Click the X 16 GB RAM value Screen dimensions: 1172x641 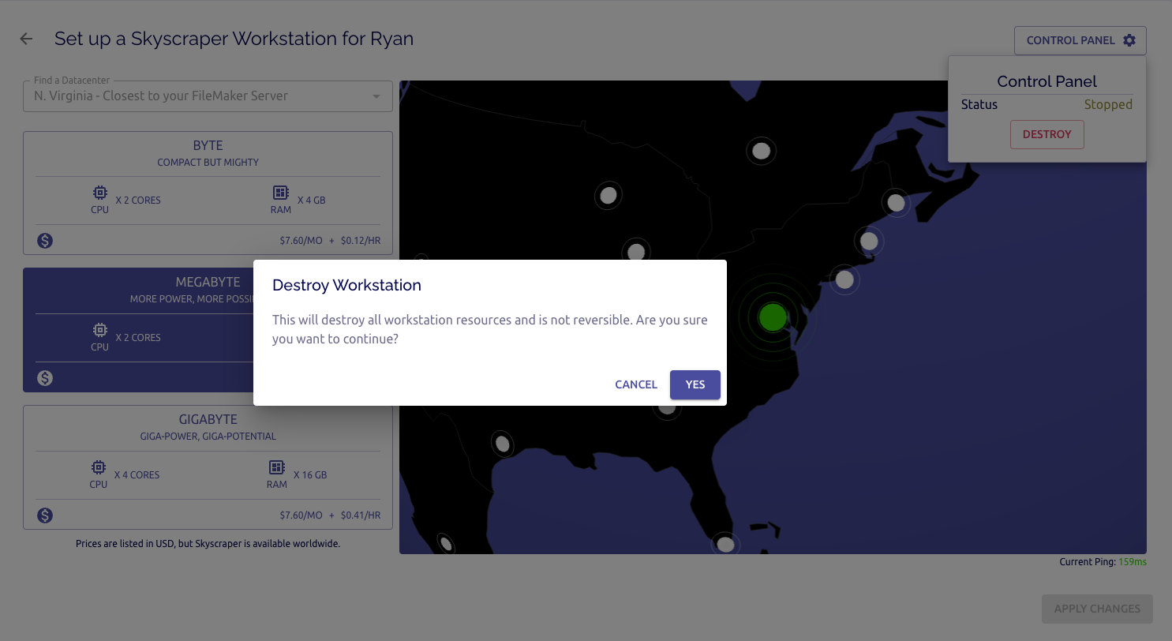(310, 475)
